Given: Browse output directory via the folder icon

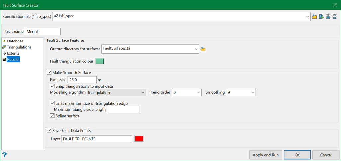Looking at the screenshot, I should point(203,49).
